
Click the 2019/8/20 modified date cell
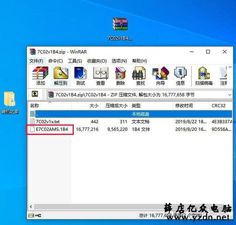tap(191, 129)
